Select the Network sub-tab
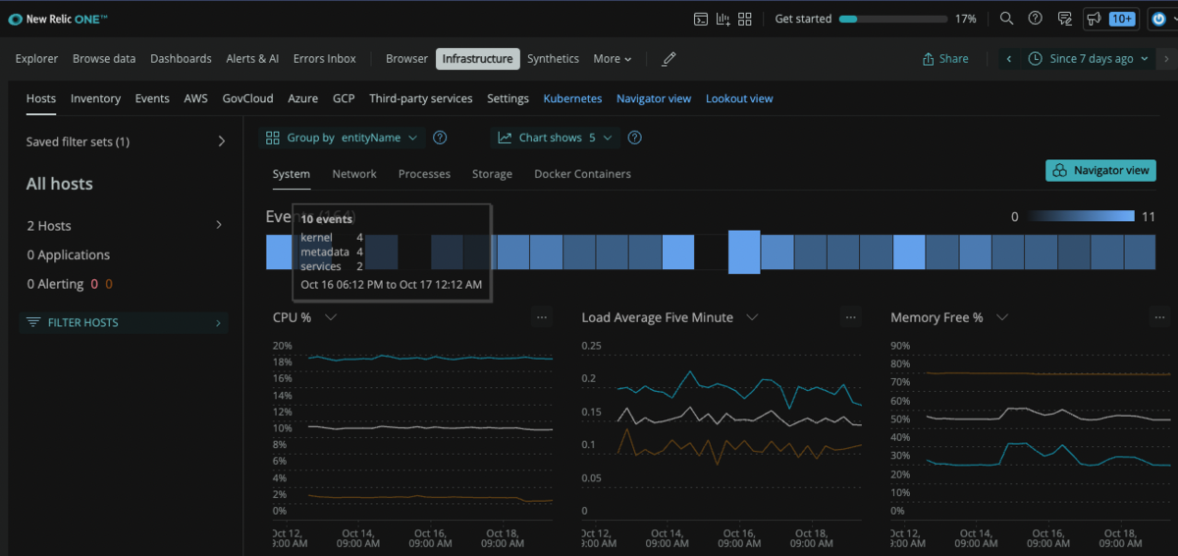 [354, 174]
